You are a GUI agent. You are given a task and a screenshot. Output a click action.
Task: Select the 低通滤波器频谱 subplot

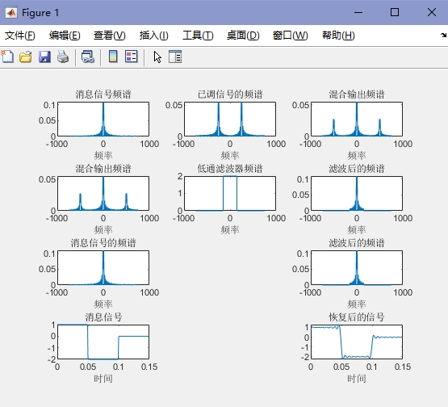point(230,194)
